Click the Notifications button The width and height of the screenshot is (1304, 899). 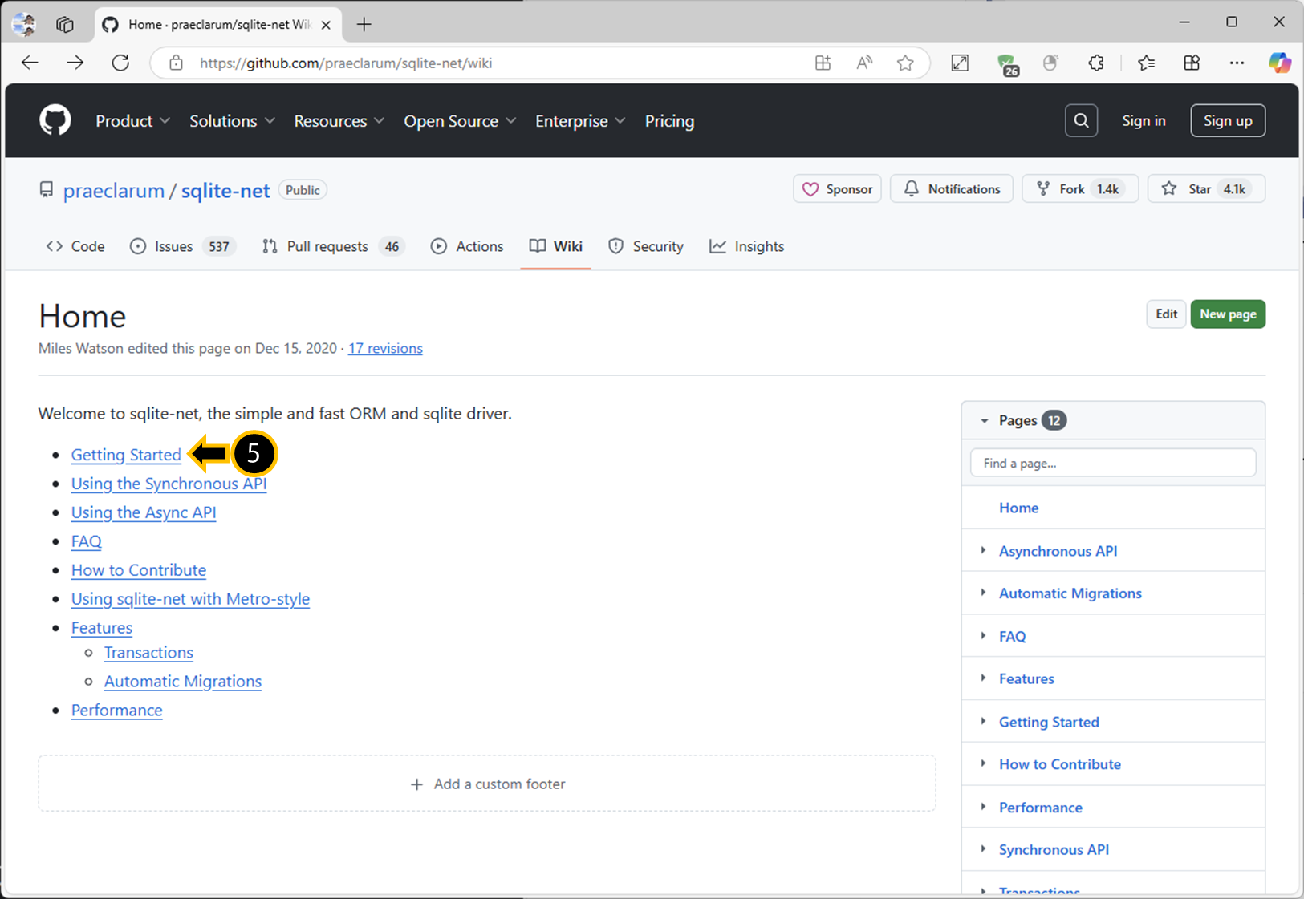(952, 189)
